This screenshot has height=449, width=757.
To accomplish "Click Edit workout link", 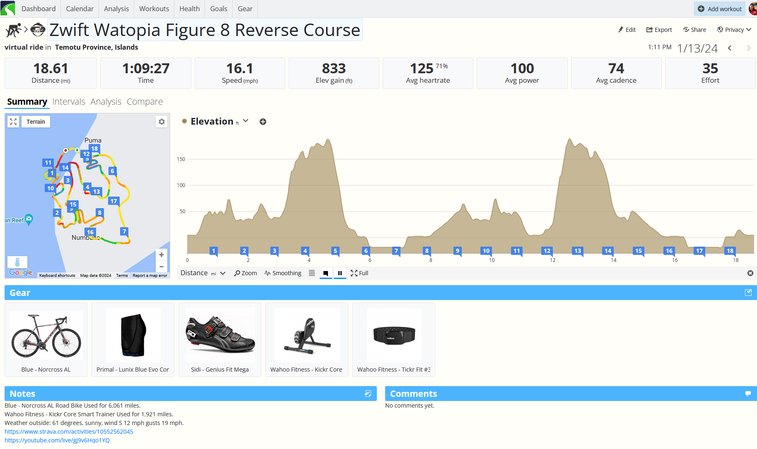I will 627,30.
